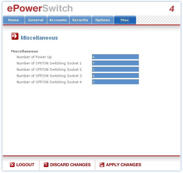
Task: Select the Misc tab
Action: pyautogui.click(x=125, y=20)
